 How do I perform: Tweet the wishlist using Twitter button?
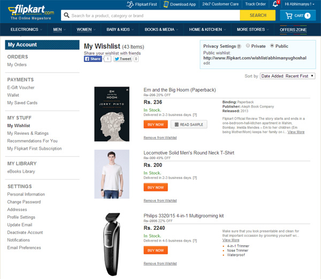pos(123,59)
